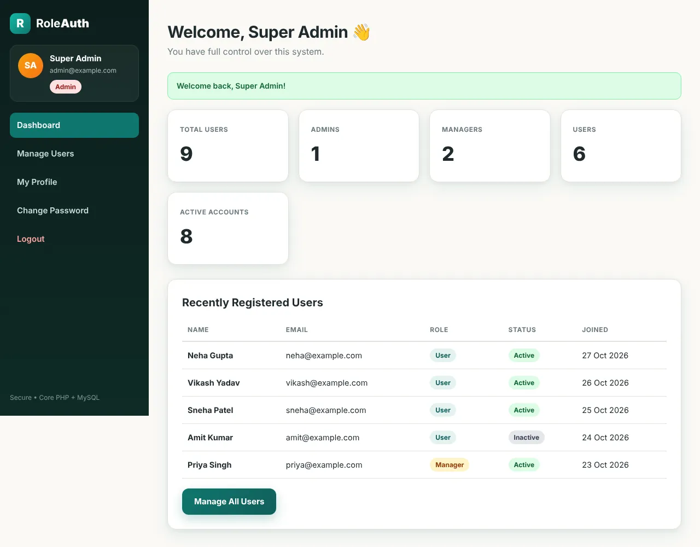The width and height of the screenshot is (700, 547).
Task: Click the Amit Kumar name cell
Action: [210, 438]
